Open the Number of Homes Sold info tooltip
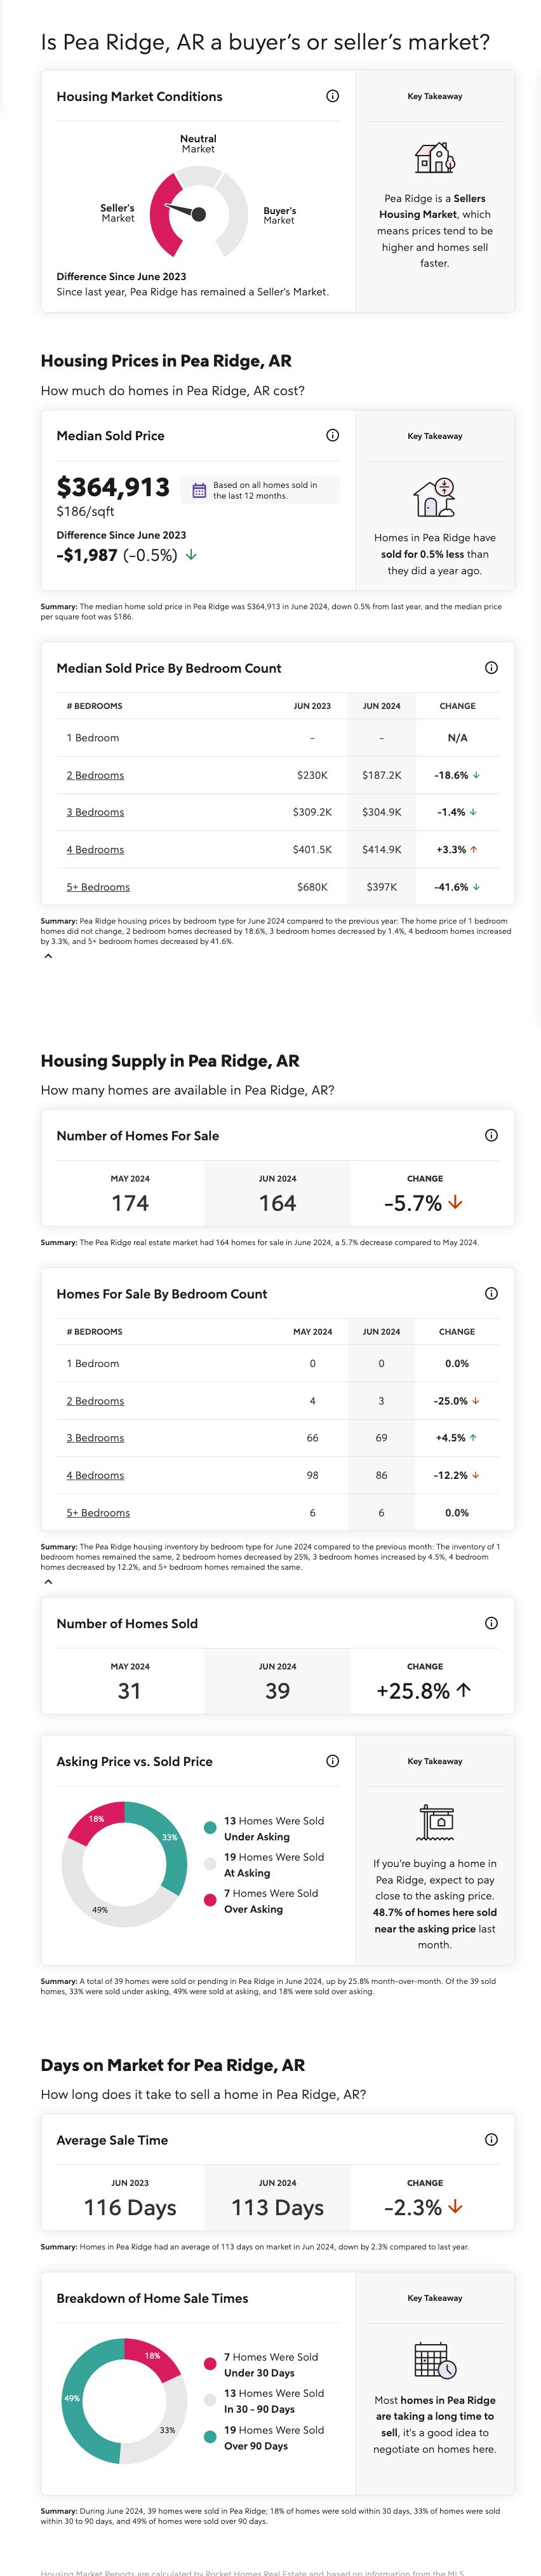Viewport: 541px width, 2576px height. [491, 1623]
